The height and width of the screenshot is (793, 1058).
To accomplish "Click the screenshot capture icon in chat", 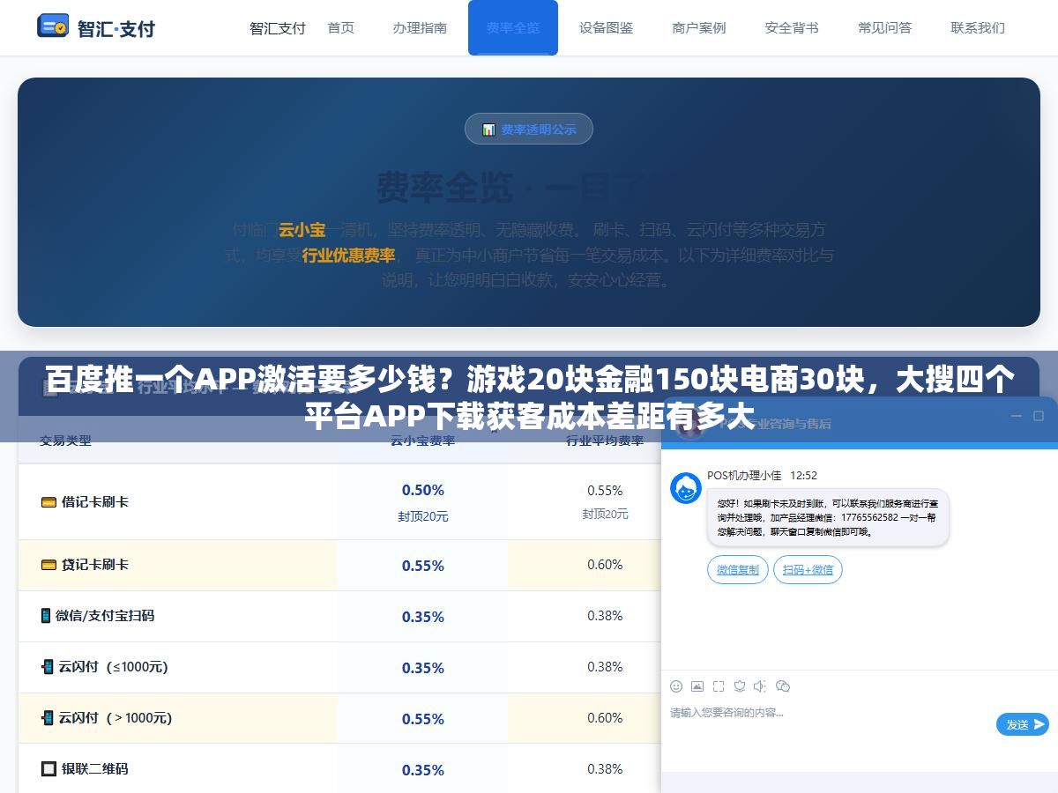I will [x=719, y=686].
